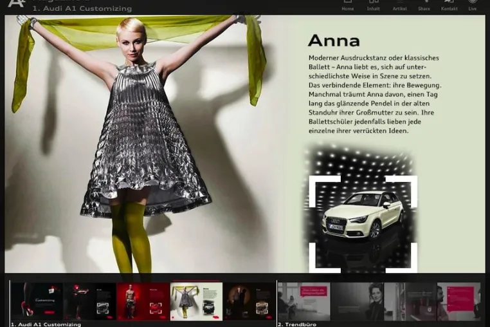This screenshot has height=327, width=490.
Task: Open the red thumbnail with shirtless man
Action: (x=143, y=301)
